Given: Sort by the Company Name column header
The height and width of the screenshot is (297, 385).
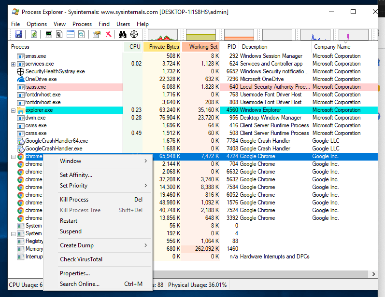Looking at the screenshot, I should 344,47.
